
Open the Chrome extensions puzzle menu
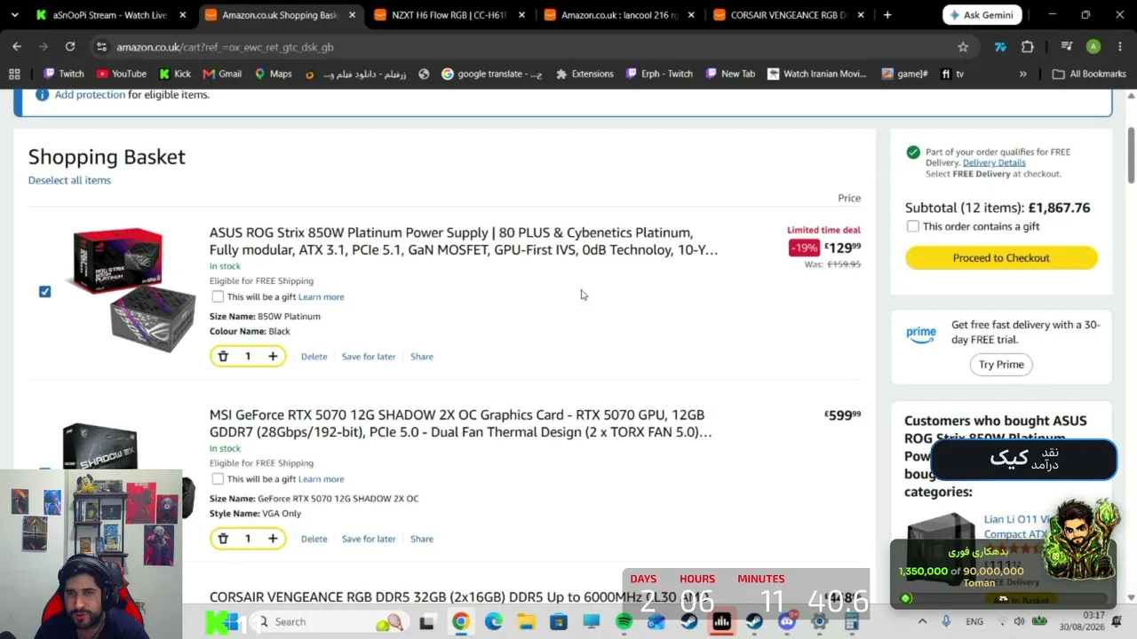pyautogui.click(x=1028, y=47)
